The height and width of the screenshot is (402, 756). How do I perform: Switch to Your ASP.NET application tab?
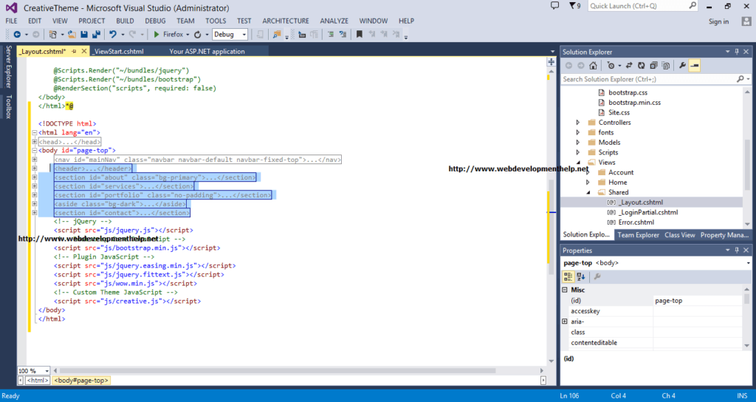207,51
